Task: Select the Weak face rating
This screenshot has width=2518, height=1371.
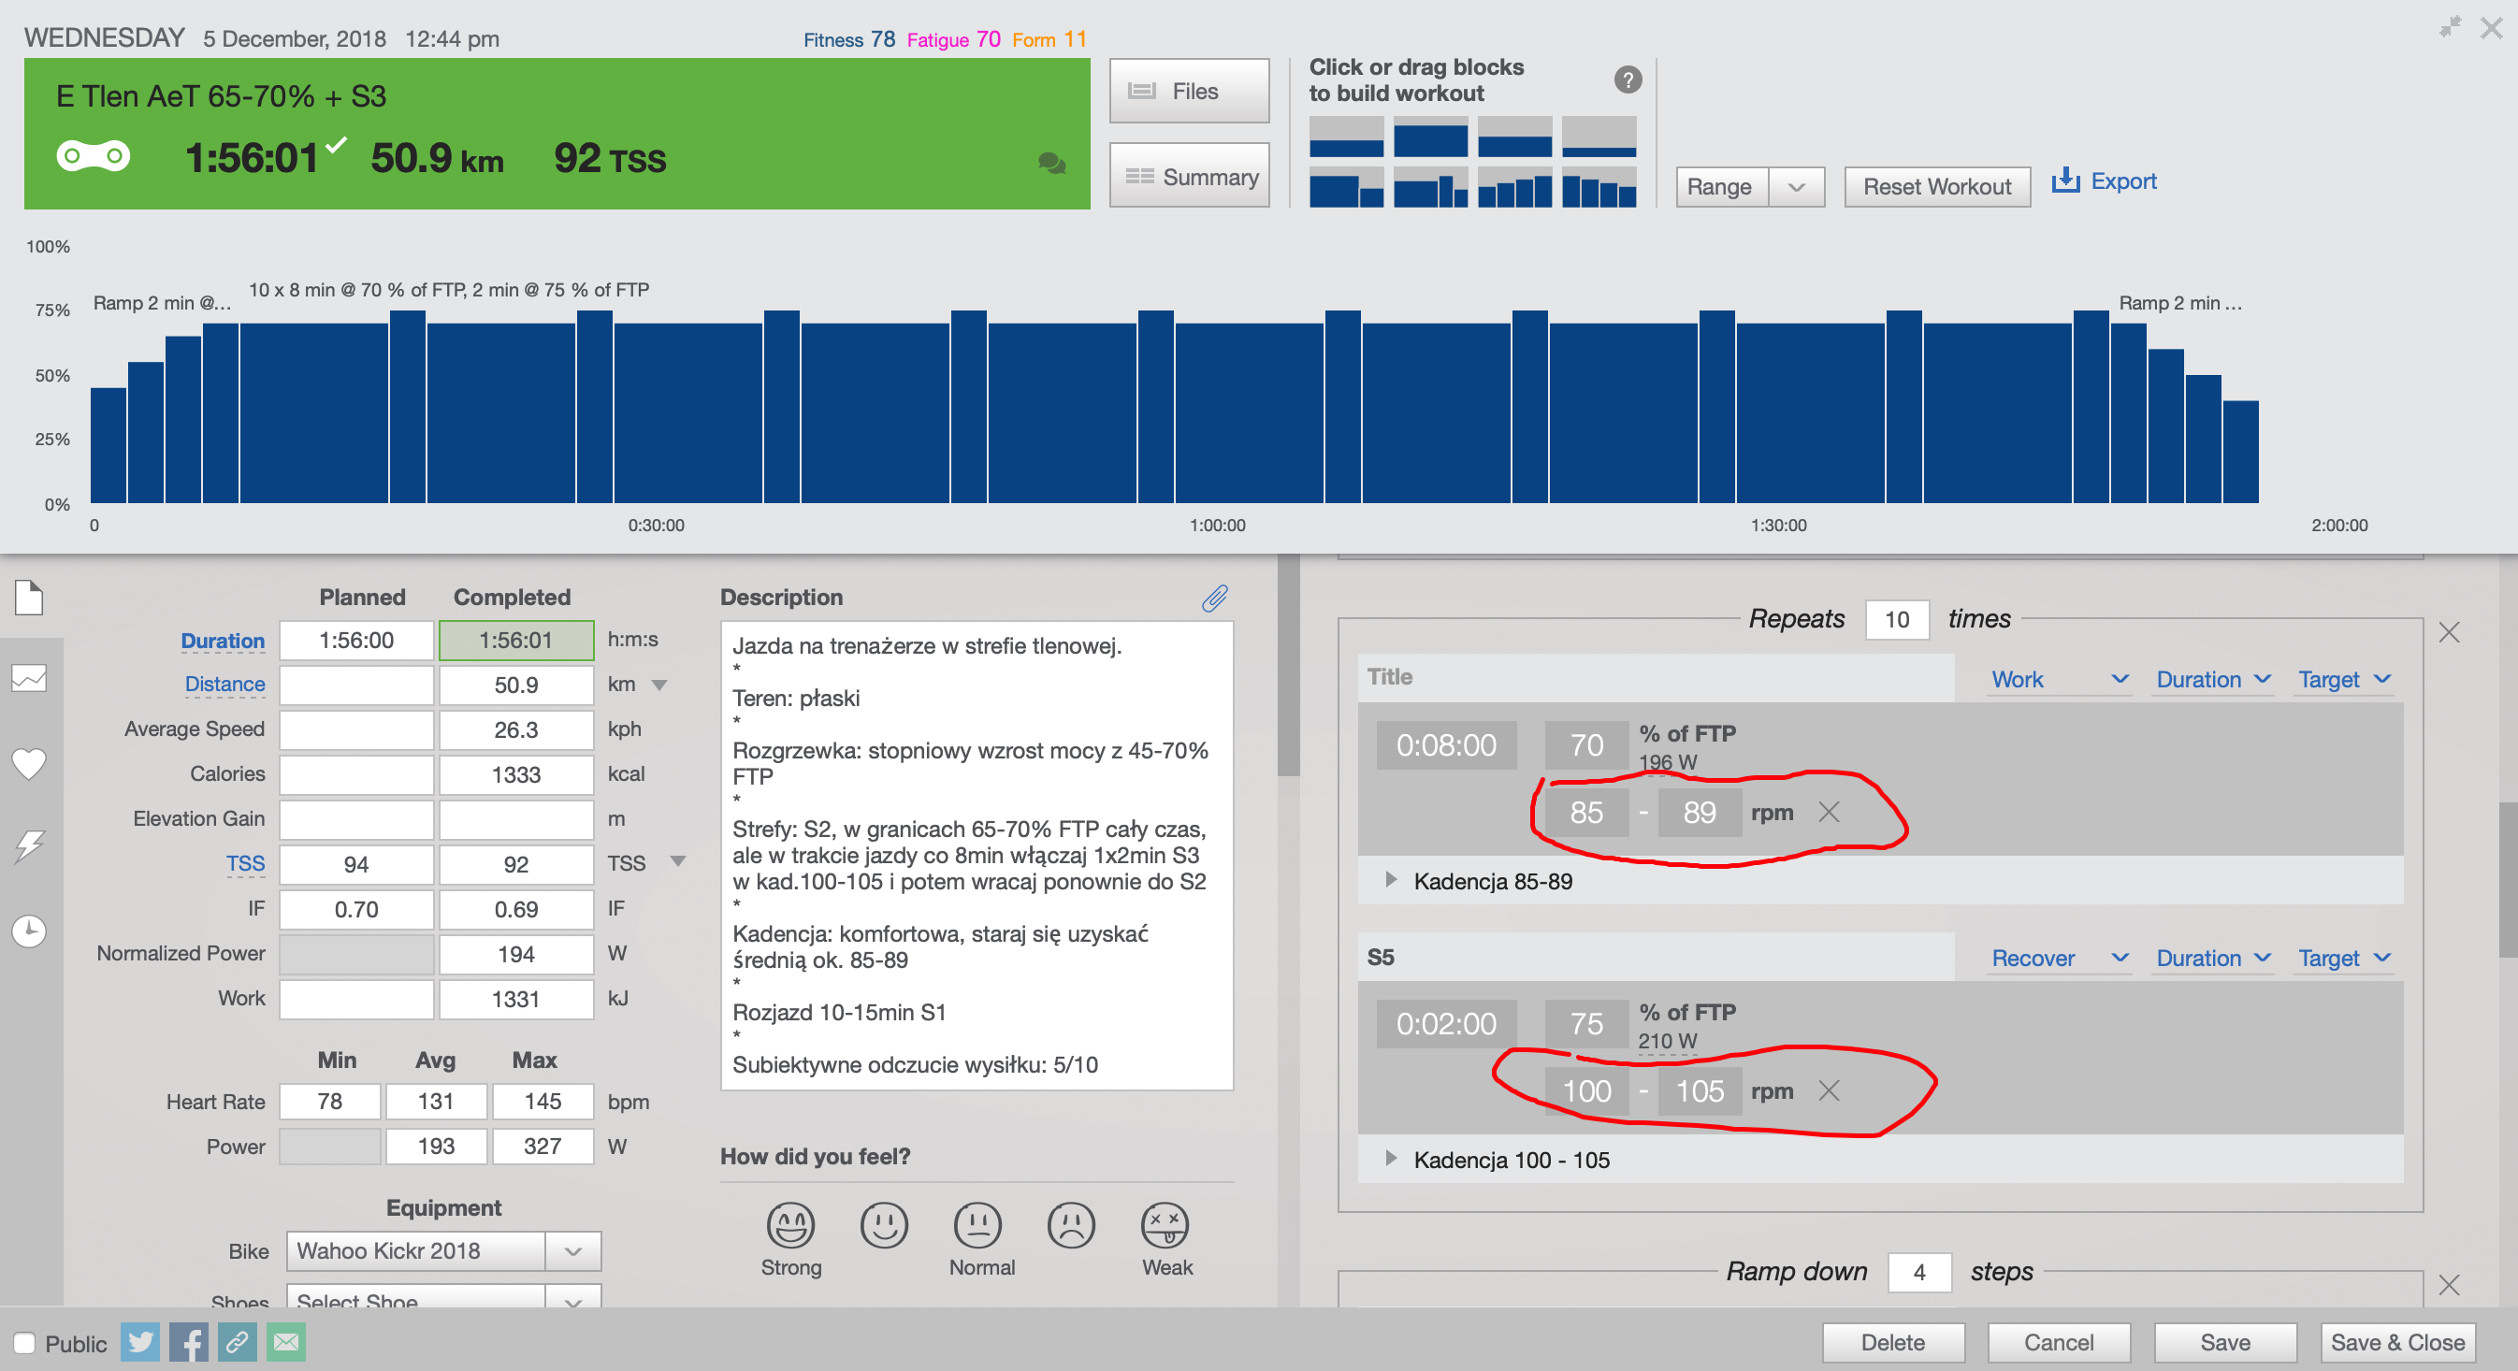Action: click(1165, 1225)
